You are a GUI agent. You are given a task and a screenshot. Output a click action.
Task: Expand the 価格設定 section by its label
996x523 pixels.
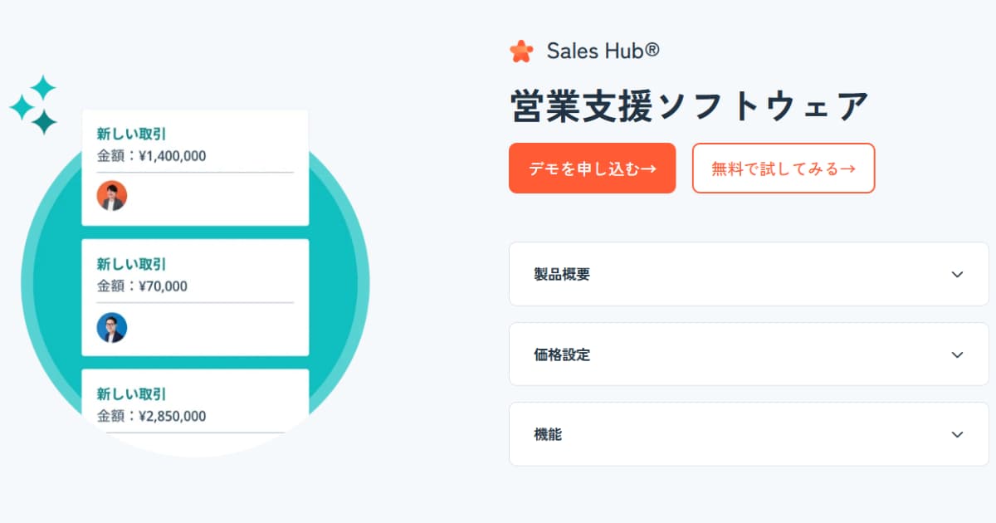coord(562,354)
